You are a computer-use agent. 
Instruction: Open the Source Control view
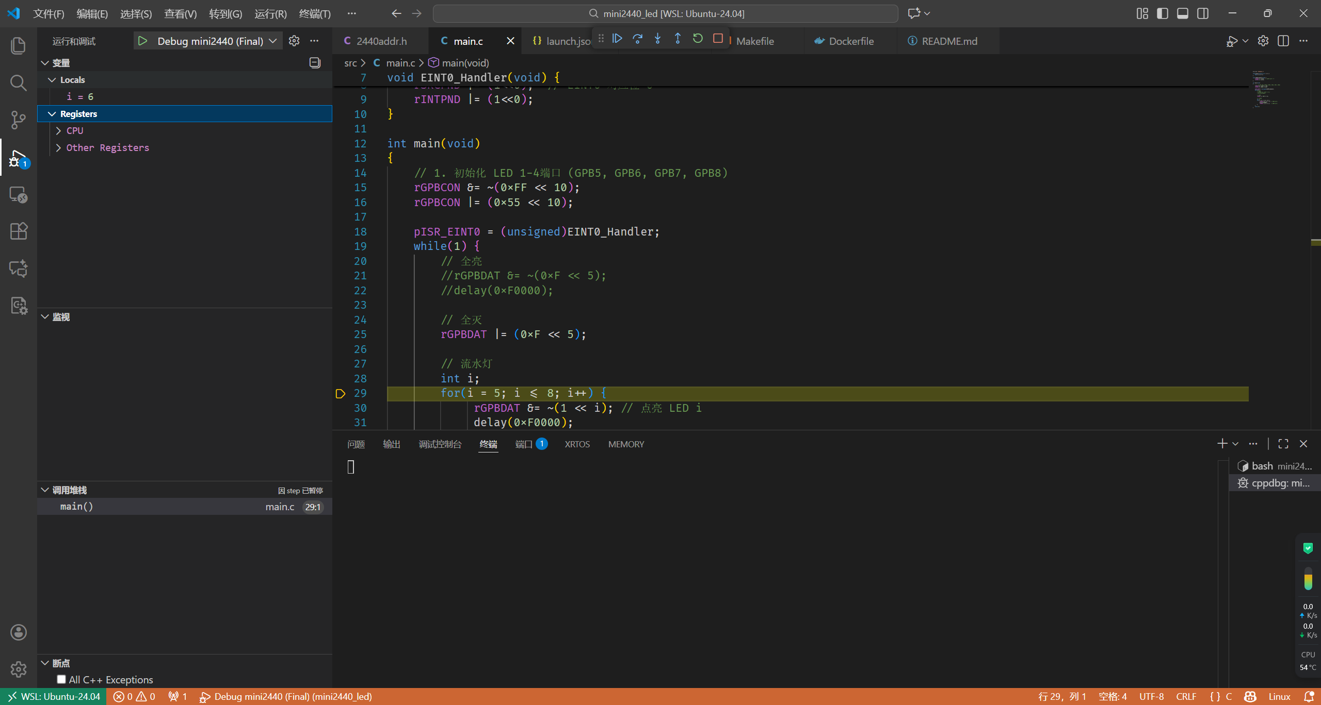click(19, 120)
